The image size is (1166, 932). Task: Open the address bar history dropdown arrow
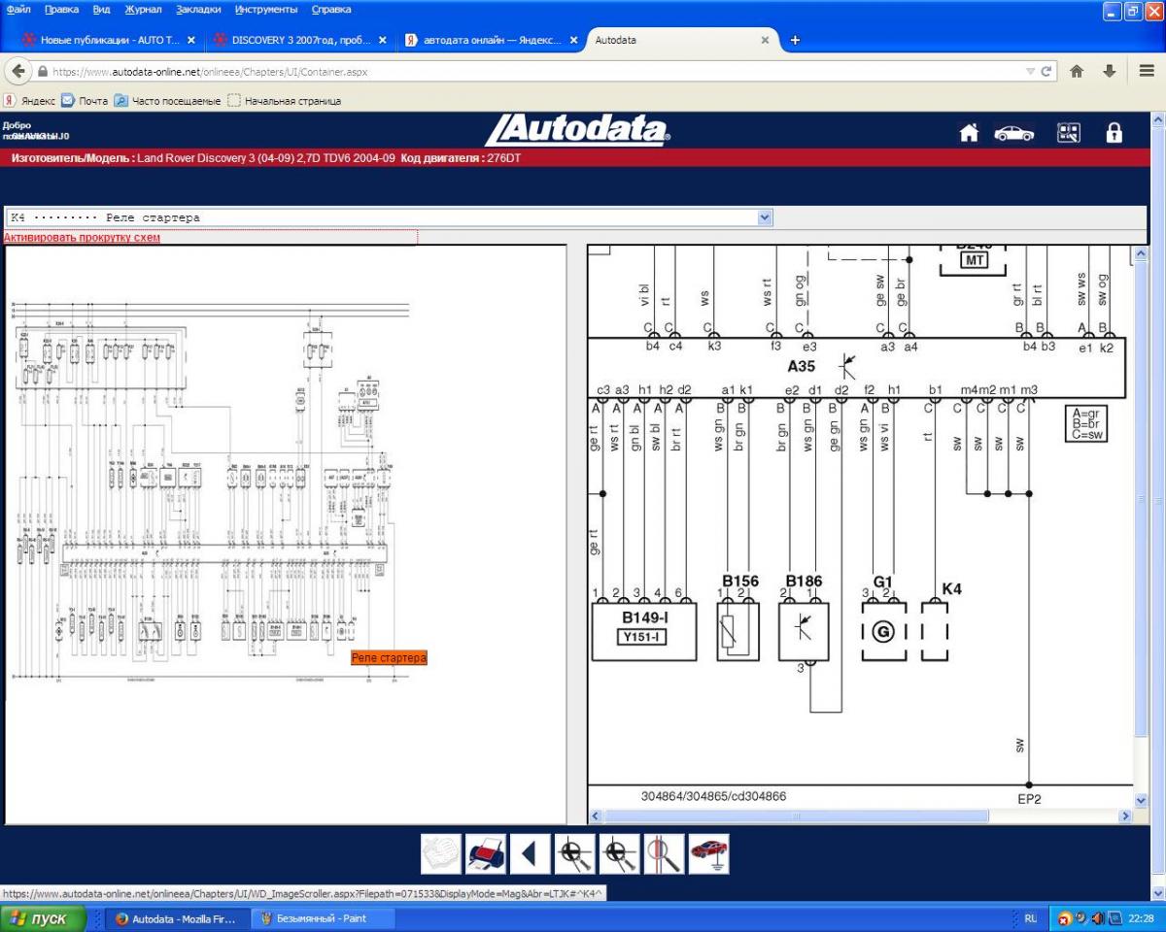pos(1030,72)
